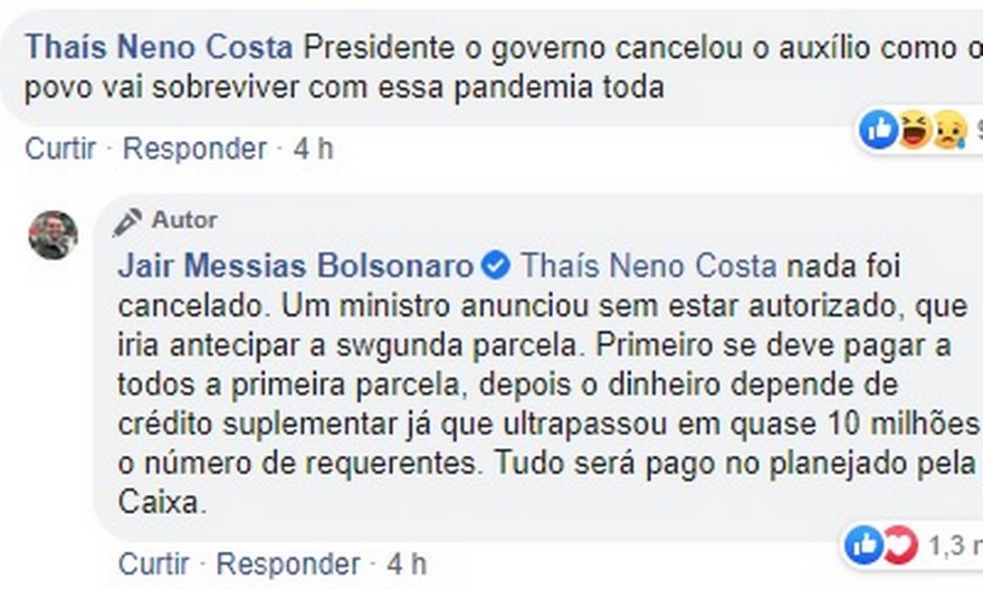This screenshot has height=590, width=983.
Task: Click the Autor label above Bolsonaro's reply
Action: pos(184,220)
